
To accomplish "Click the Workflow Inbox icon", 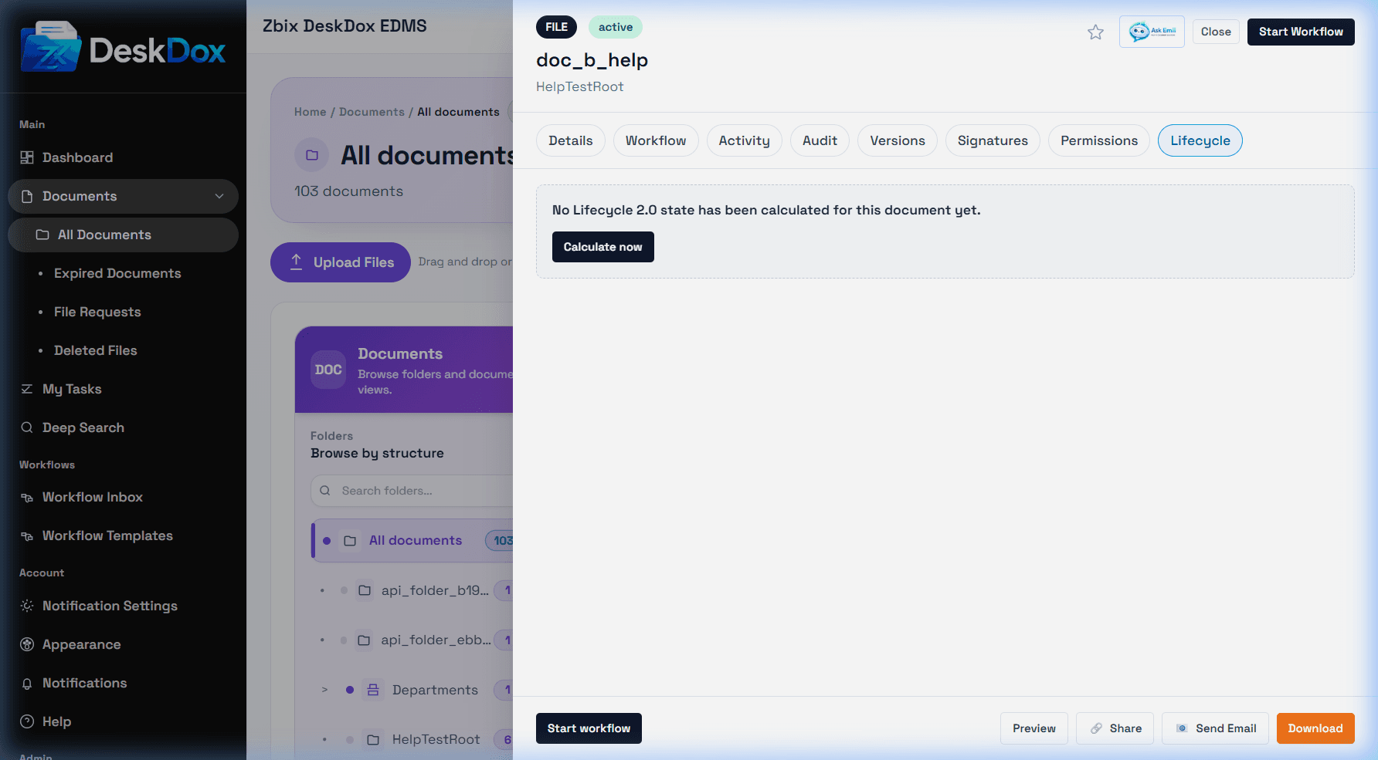I will pos(27,498).
